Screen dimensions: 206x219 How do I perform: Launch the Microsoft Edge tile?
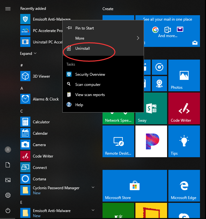(184, 186)
